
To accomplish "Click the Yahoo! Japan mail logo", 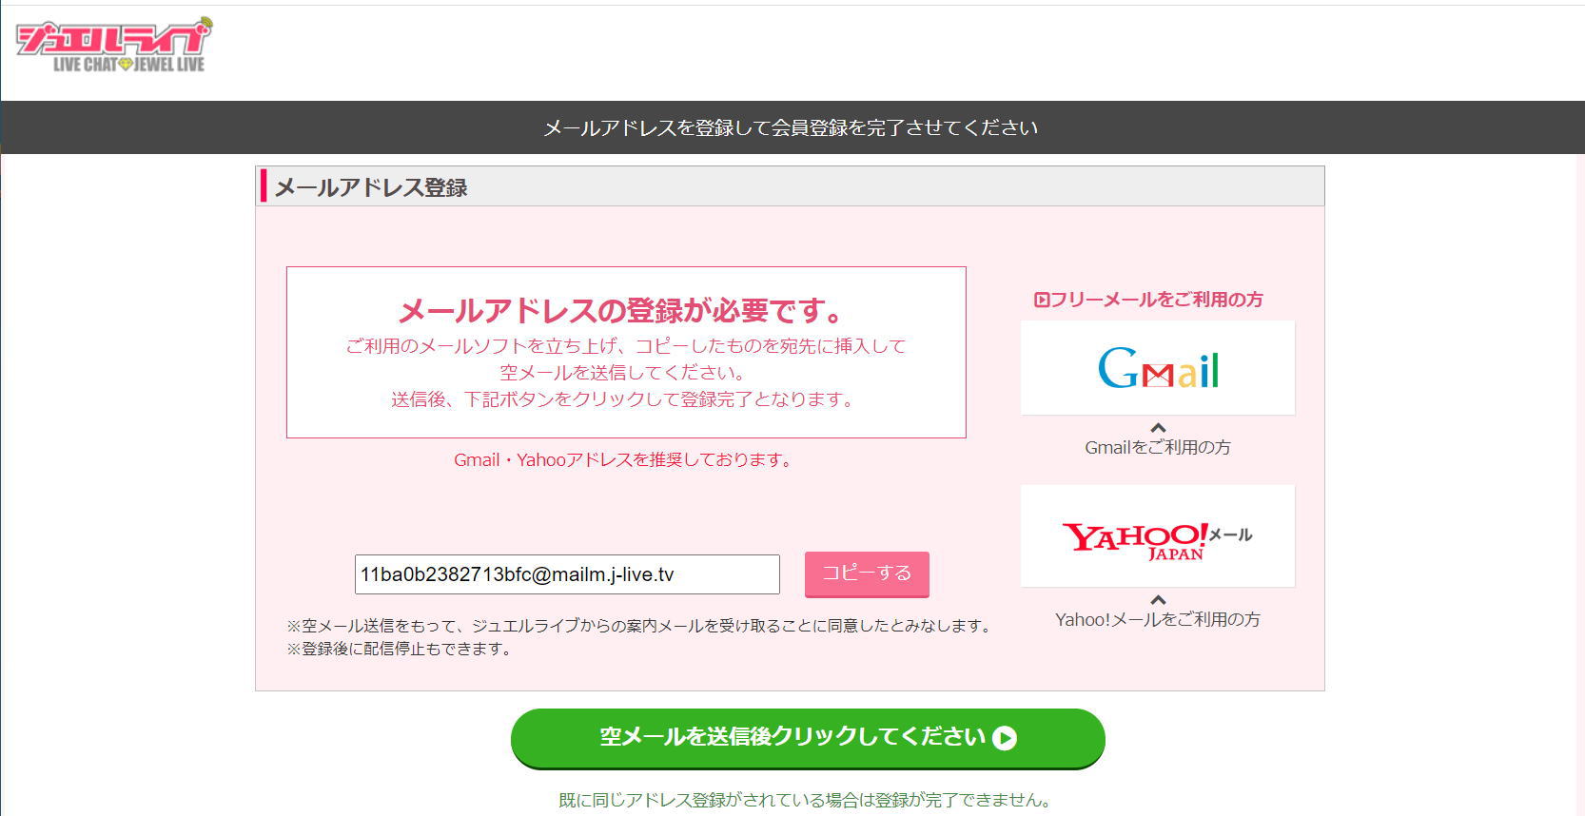I will 1157,537.
